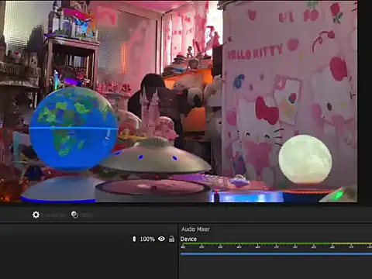The width and height of the screenshot is (372, 279).
Task: Toggle source visibility with the eye icon
Action: click(x=161, y=239)
